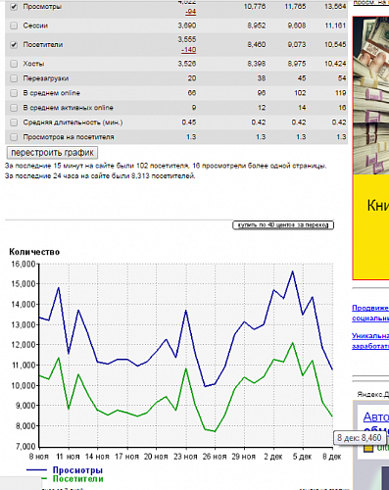389x490 pixels.
Task: Click the yellow Книга ad banner
Action: (371, 226)
